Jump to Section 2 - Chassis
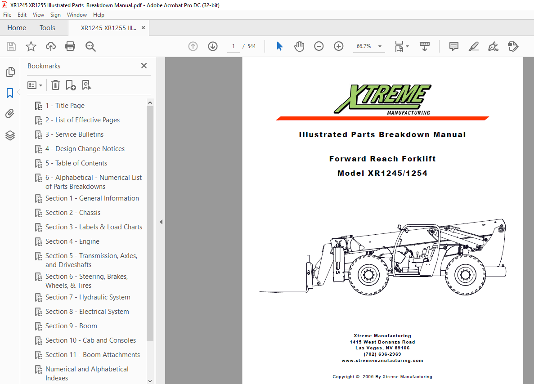This screenshot has width=534, height=384. click(x=72, y=212)
